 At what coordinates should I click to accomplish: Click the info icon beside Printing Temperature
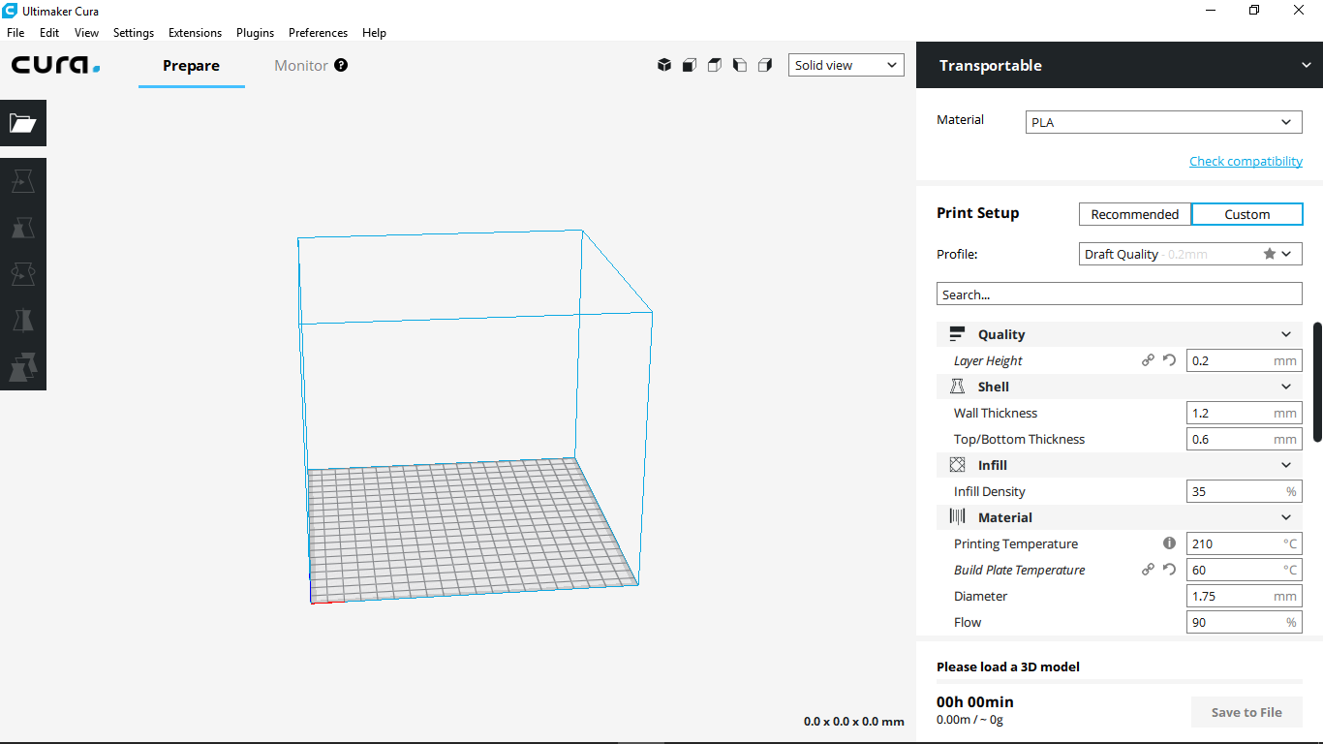[1169, 543]
